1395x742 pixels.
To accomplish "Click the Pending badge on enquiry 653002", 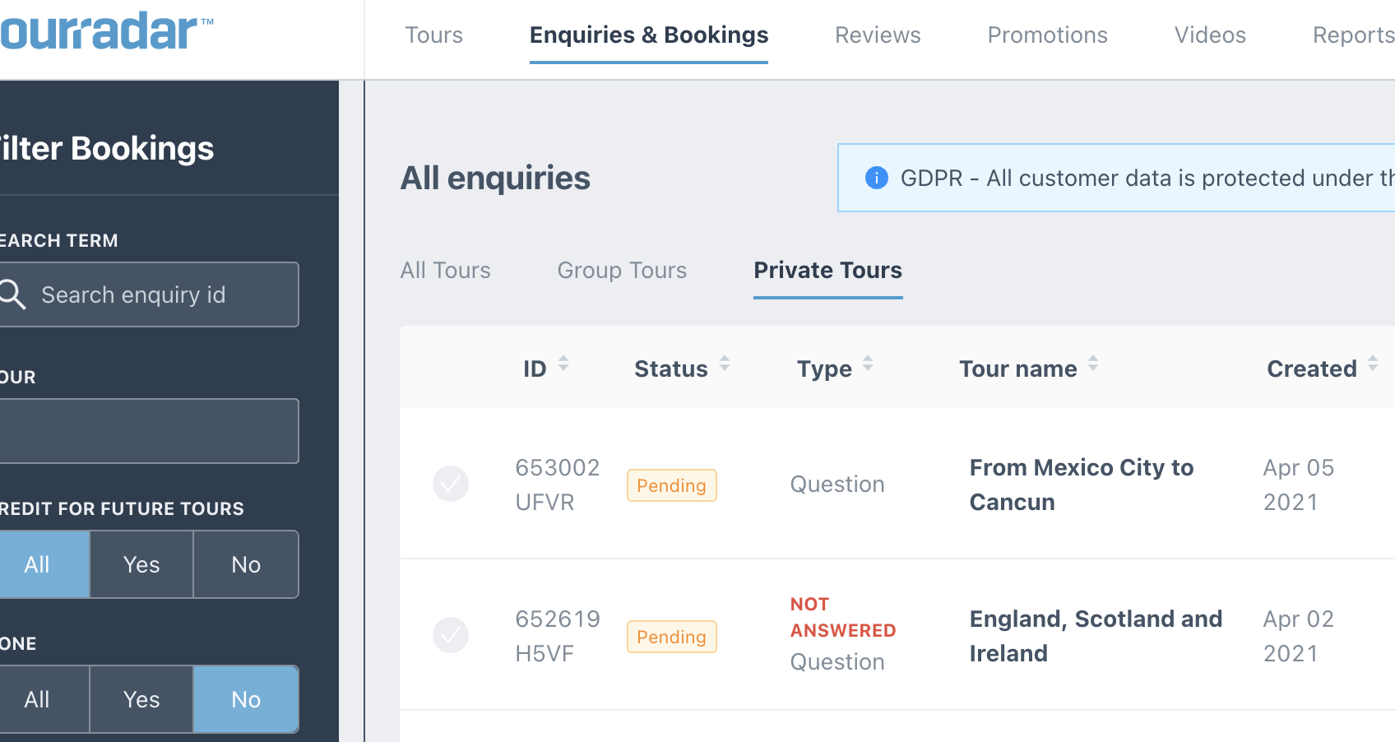I will 671,485.
